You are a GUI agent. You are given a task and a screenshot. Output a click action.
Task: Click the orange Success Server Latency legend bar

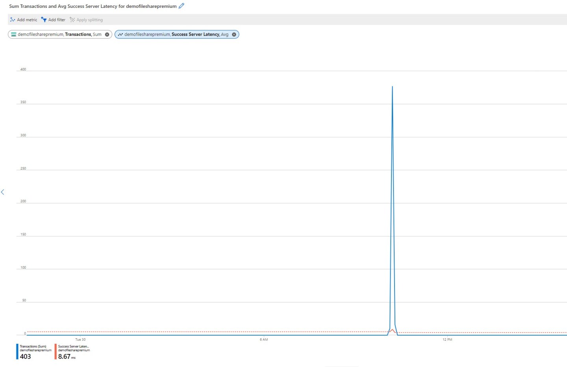[x=56, y=351]
